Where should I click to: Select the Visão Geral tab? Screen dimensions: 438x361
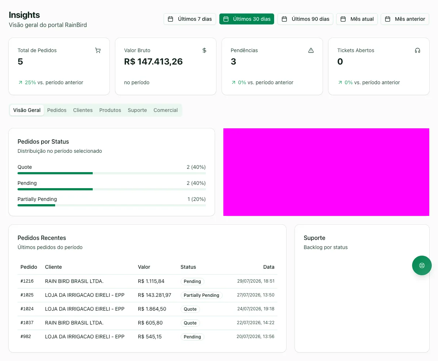pos(27,110)
